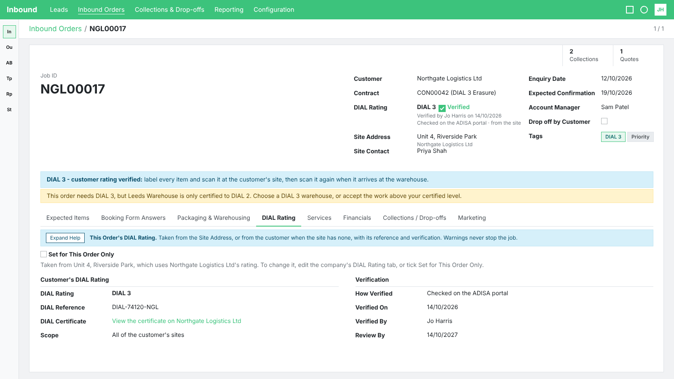Open the Ou sidebar app icon
This screenshot has height=379, width=674.
point(9,47)
